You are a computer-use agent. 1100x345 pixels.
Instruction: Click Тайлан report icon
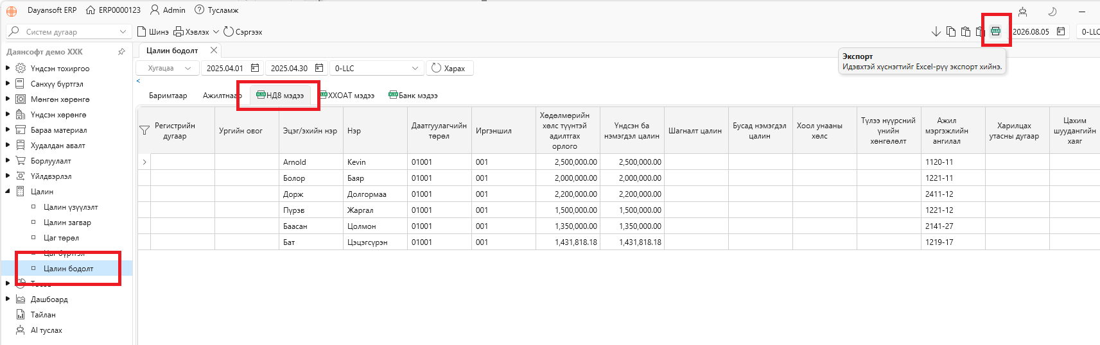[x=21, y=314]
